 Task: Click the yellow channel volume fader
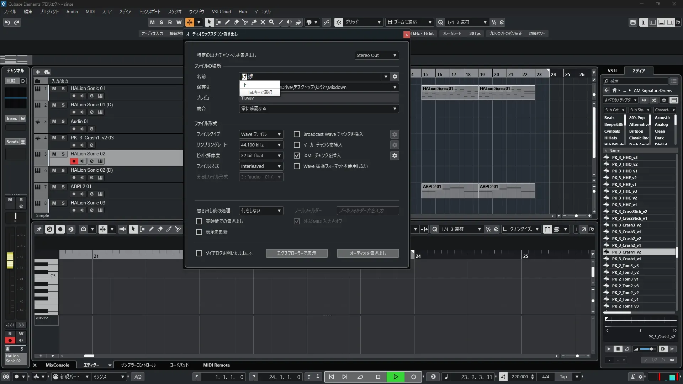10,260
